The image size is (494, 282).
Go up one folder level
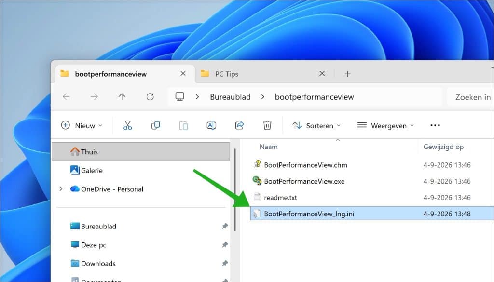(x=122, y=96)
